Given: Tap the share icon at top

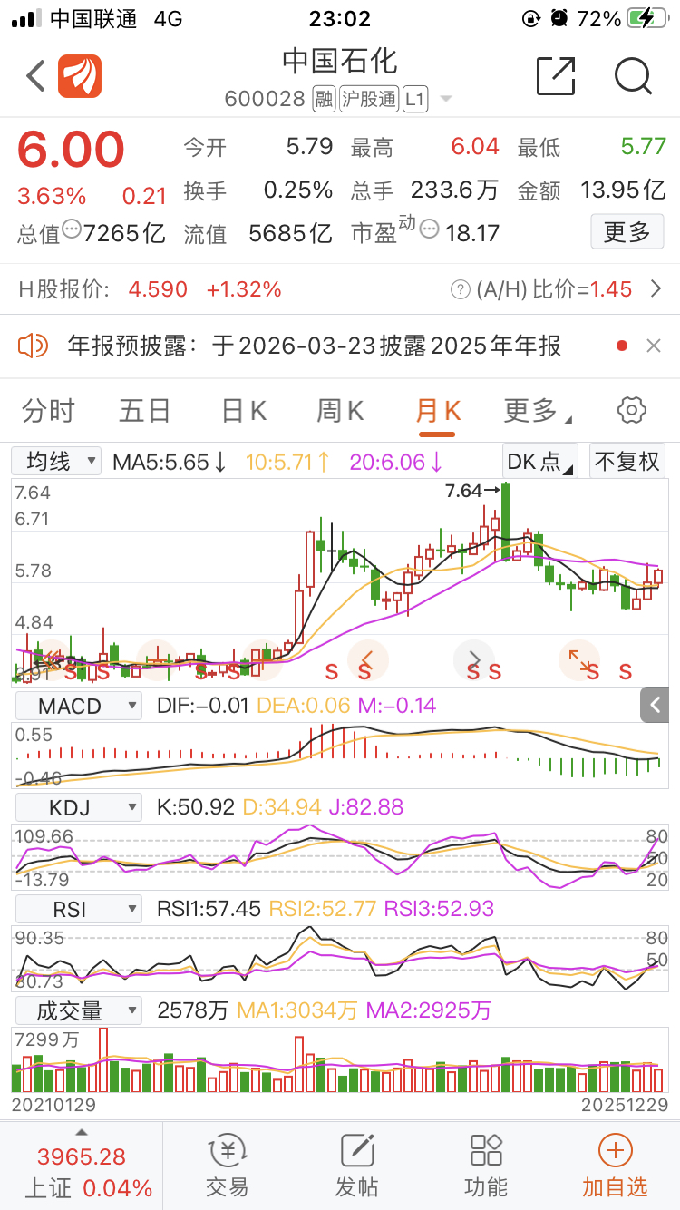Looking at the screenshot, I should tap(556, 76).
